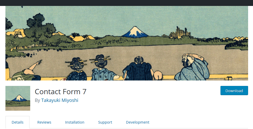Go to the Installation tab
Image resolution: width=253 pixels, height=129 pixels.
coord(75,122)
